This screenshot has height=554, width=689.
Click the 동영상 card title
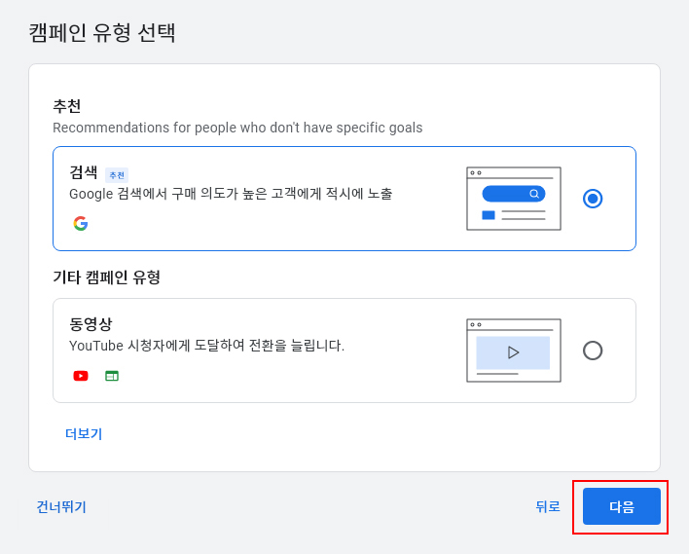coord(91,324)
